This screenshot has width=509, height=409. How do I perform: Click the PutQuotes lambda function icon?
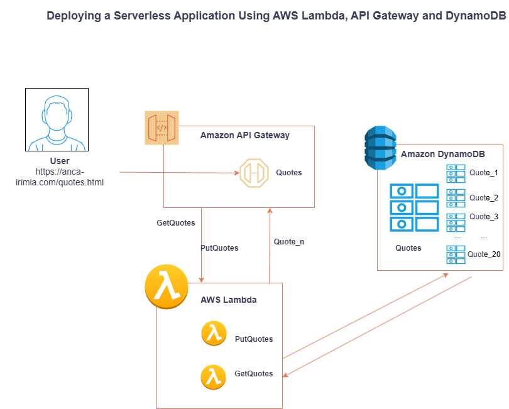214,333
